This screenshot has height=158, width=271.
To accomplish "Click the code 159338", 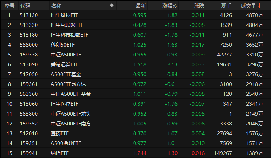I will [x=29, y=55].
